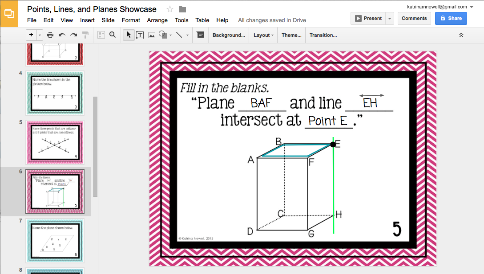Screen dimensions: 484x274
Task: Click the new slide plus button
Action: pyautogui.click(x=31, y=35)
